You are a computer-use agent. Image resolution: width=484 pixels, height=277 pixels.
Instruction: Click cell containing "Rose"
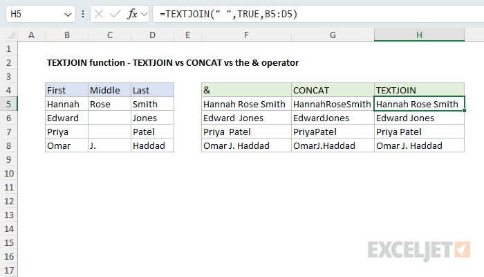coord(109,104)
